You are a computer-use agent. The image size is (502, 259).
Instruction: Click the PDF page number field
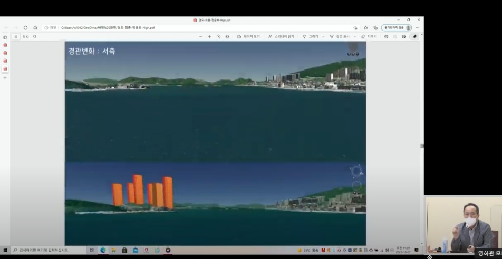point(16,37)
